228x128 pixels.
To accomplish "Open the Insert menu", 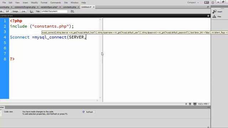I will pyautogui.click(x=25, y=2).
